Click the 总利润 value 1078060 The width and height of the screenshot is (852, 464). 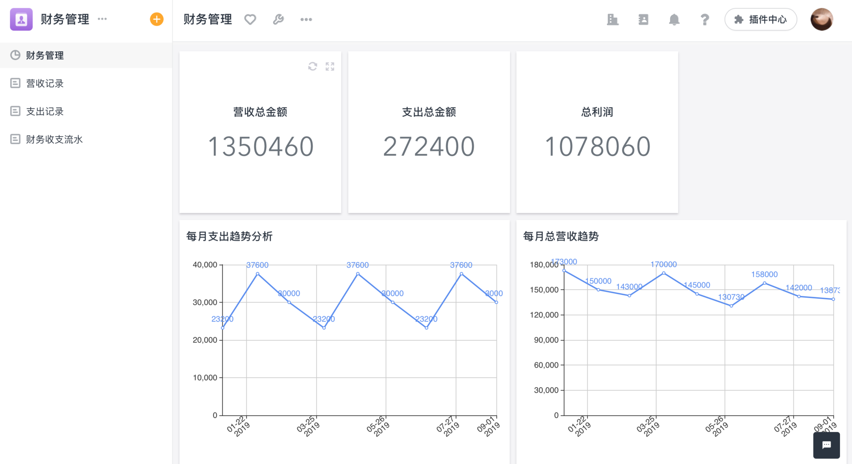(597, 146)
